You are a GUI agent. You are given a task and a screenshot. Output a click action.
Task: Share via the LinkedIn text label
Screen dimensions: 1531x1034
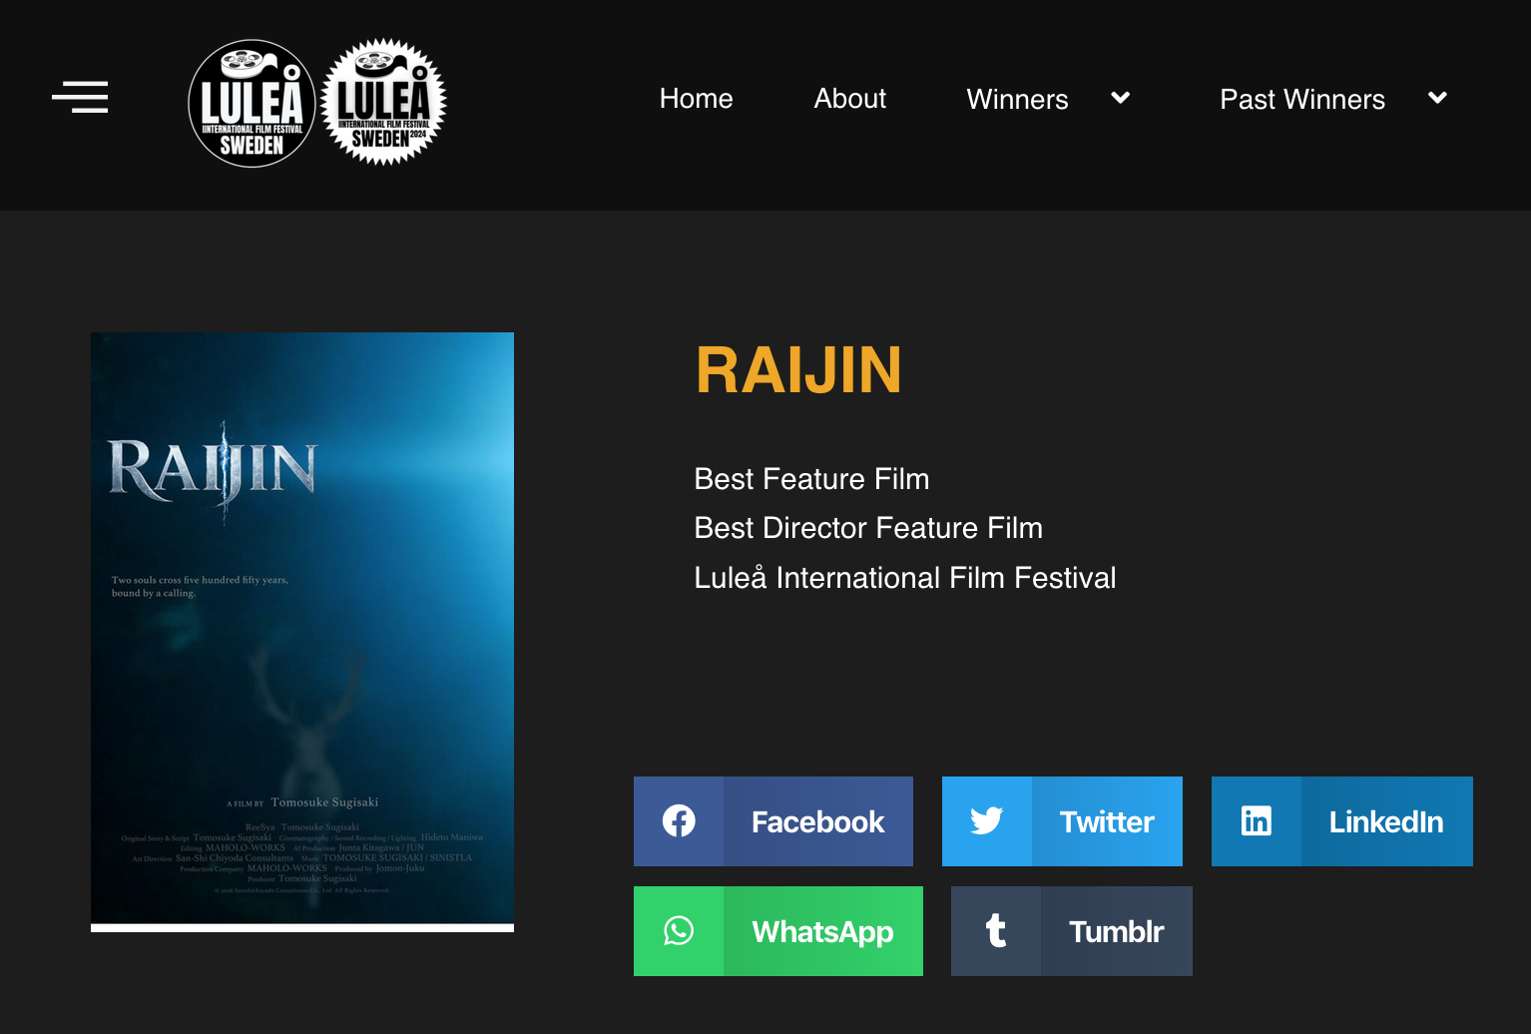(1385, 821)
